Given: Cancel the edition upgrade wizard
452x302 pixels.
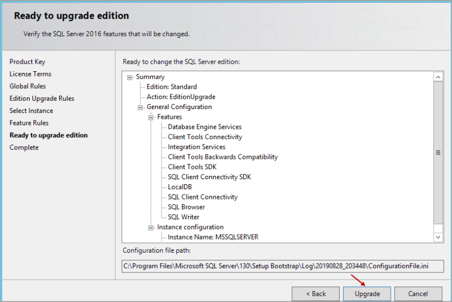Looking at the screenshot, I should [418, 294].
